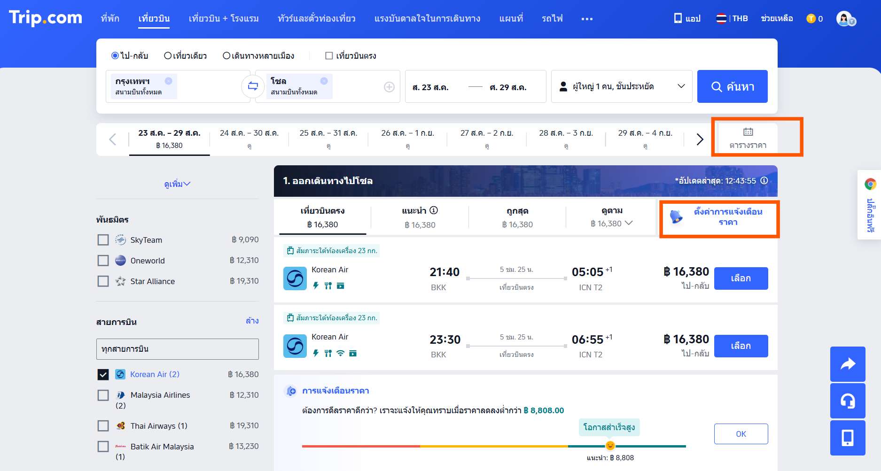Open the price table calendar icon
The image size is (881, 471).
tap(748, 132)
